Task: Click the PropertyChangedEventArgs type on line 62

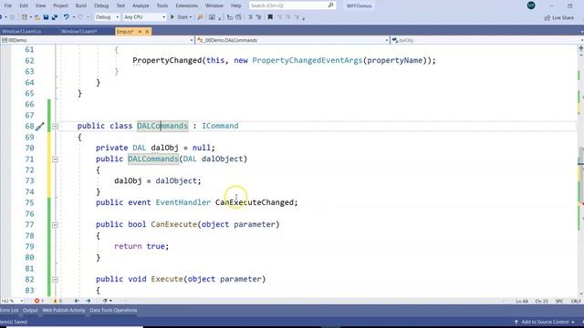Action: (x=308, y=60)
